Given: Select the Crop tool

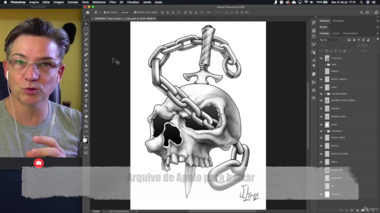Looking at the screenshot, I should pos(86,44).
